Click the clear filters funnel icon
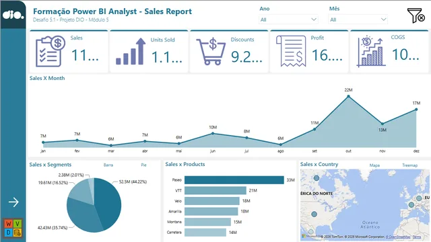Screen dimensions: 431x242 pos(416,15)
